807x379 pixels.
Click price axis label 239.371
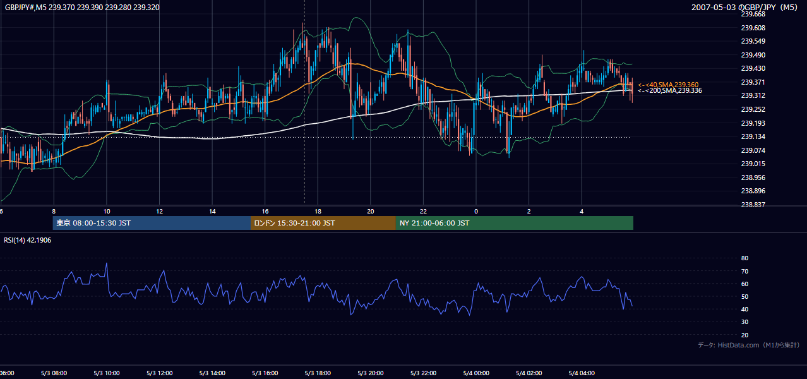coord(753,82)
